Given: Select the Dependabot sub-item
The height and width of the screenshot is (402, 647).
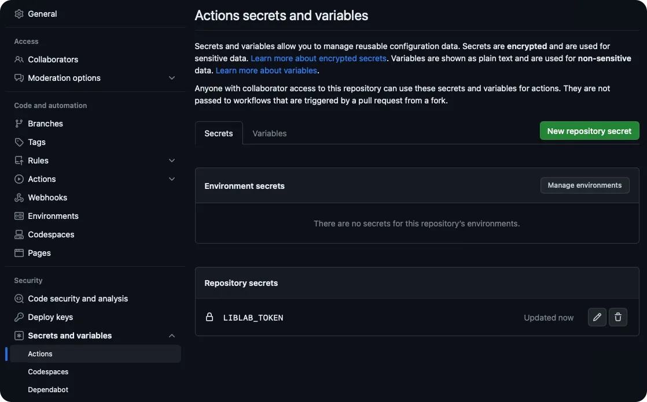Looking at the screenshot, I should [x=48, y=389].
